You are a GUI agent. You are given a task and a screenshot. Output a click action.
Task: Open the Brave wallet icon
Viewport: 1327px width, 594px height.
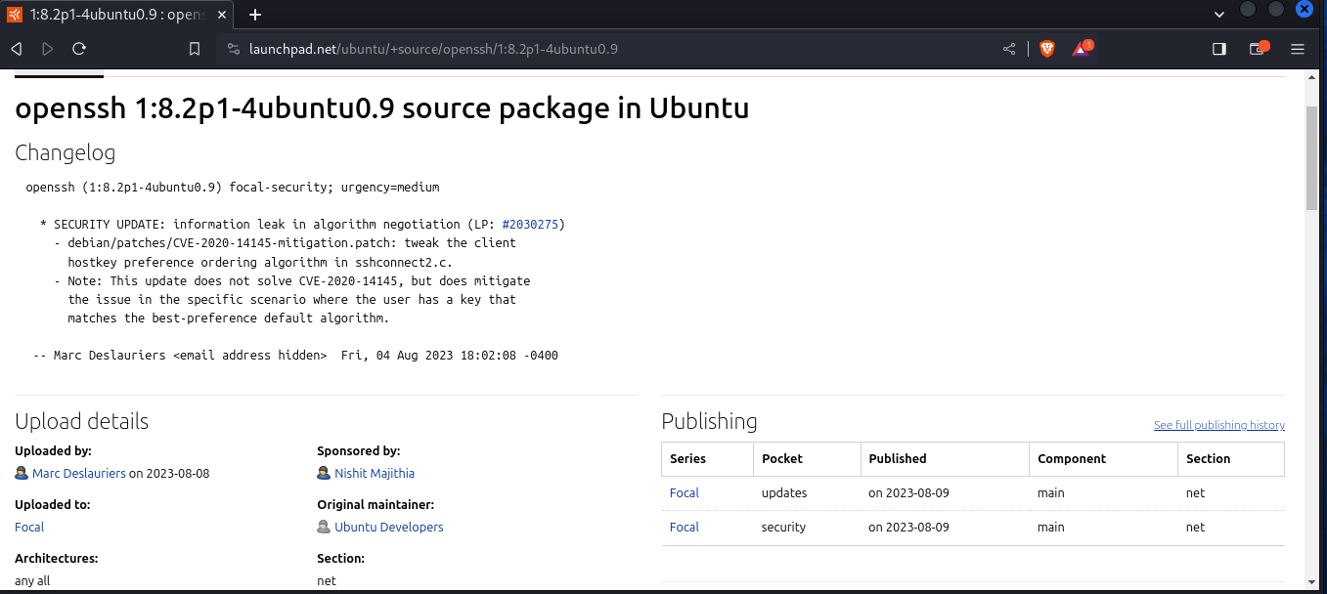tap(1258, 49)
